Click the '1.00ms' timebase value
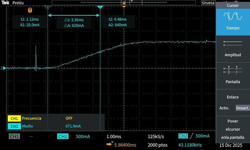250x150 pixels. tap(114, 137)
